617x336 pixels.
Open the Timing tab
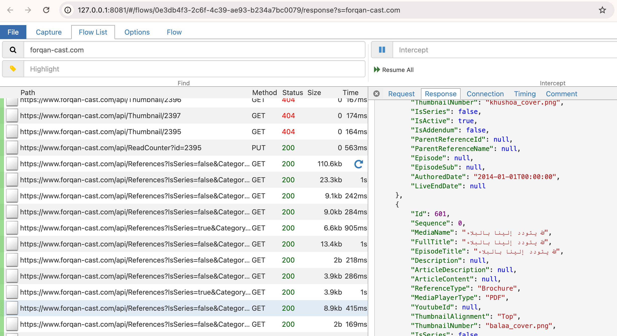(x=525, y=94)
